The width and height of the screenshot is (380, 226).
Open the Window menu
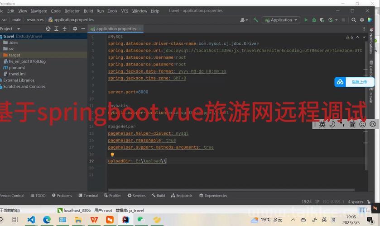(x=139, y=11)
